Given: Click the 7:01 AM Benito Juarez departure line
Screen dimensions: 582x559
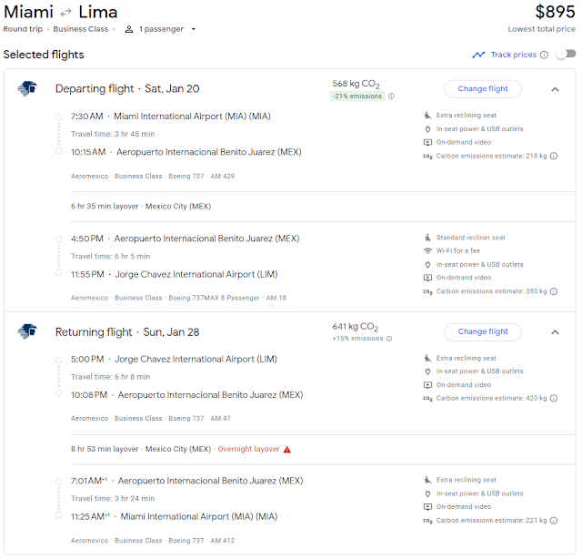Looking at the screenshot, I should 187,481.
